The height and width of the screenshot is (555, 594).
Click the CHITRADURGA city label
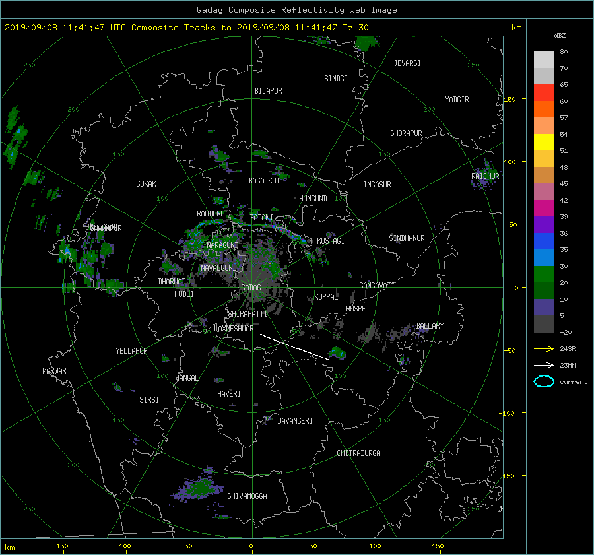pyautogui.click(x=359, y=453)
